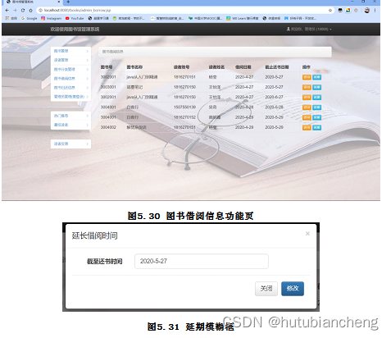Go back using the browser back arrow
The image size is (391, 338).
(x=7, y=11)
